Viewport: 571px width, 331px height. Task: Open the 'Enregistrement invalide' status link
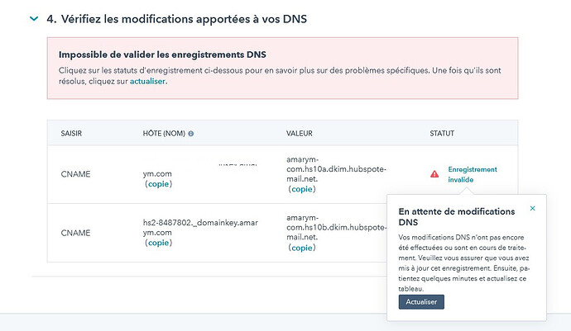(x=473, y=174)
